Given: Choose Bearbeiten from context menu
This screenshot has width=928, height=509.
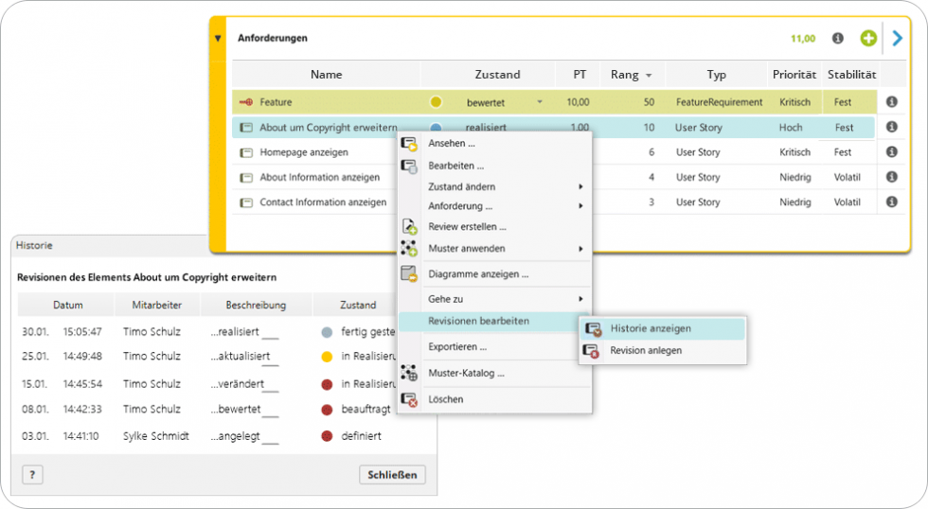Looking at the screenshot, I should pos(455,167).
